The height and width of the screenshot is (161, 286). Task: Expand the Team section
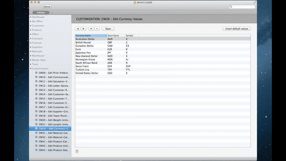[x=31, y=64]
